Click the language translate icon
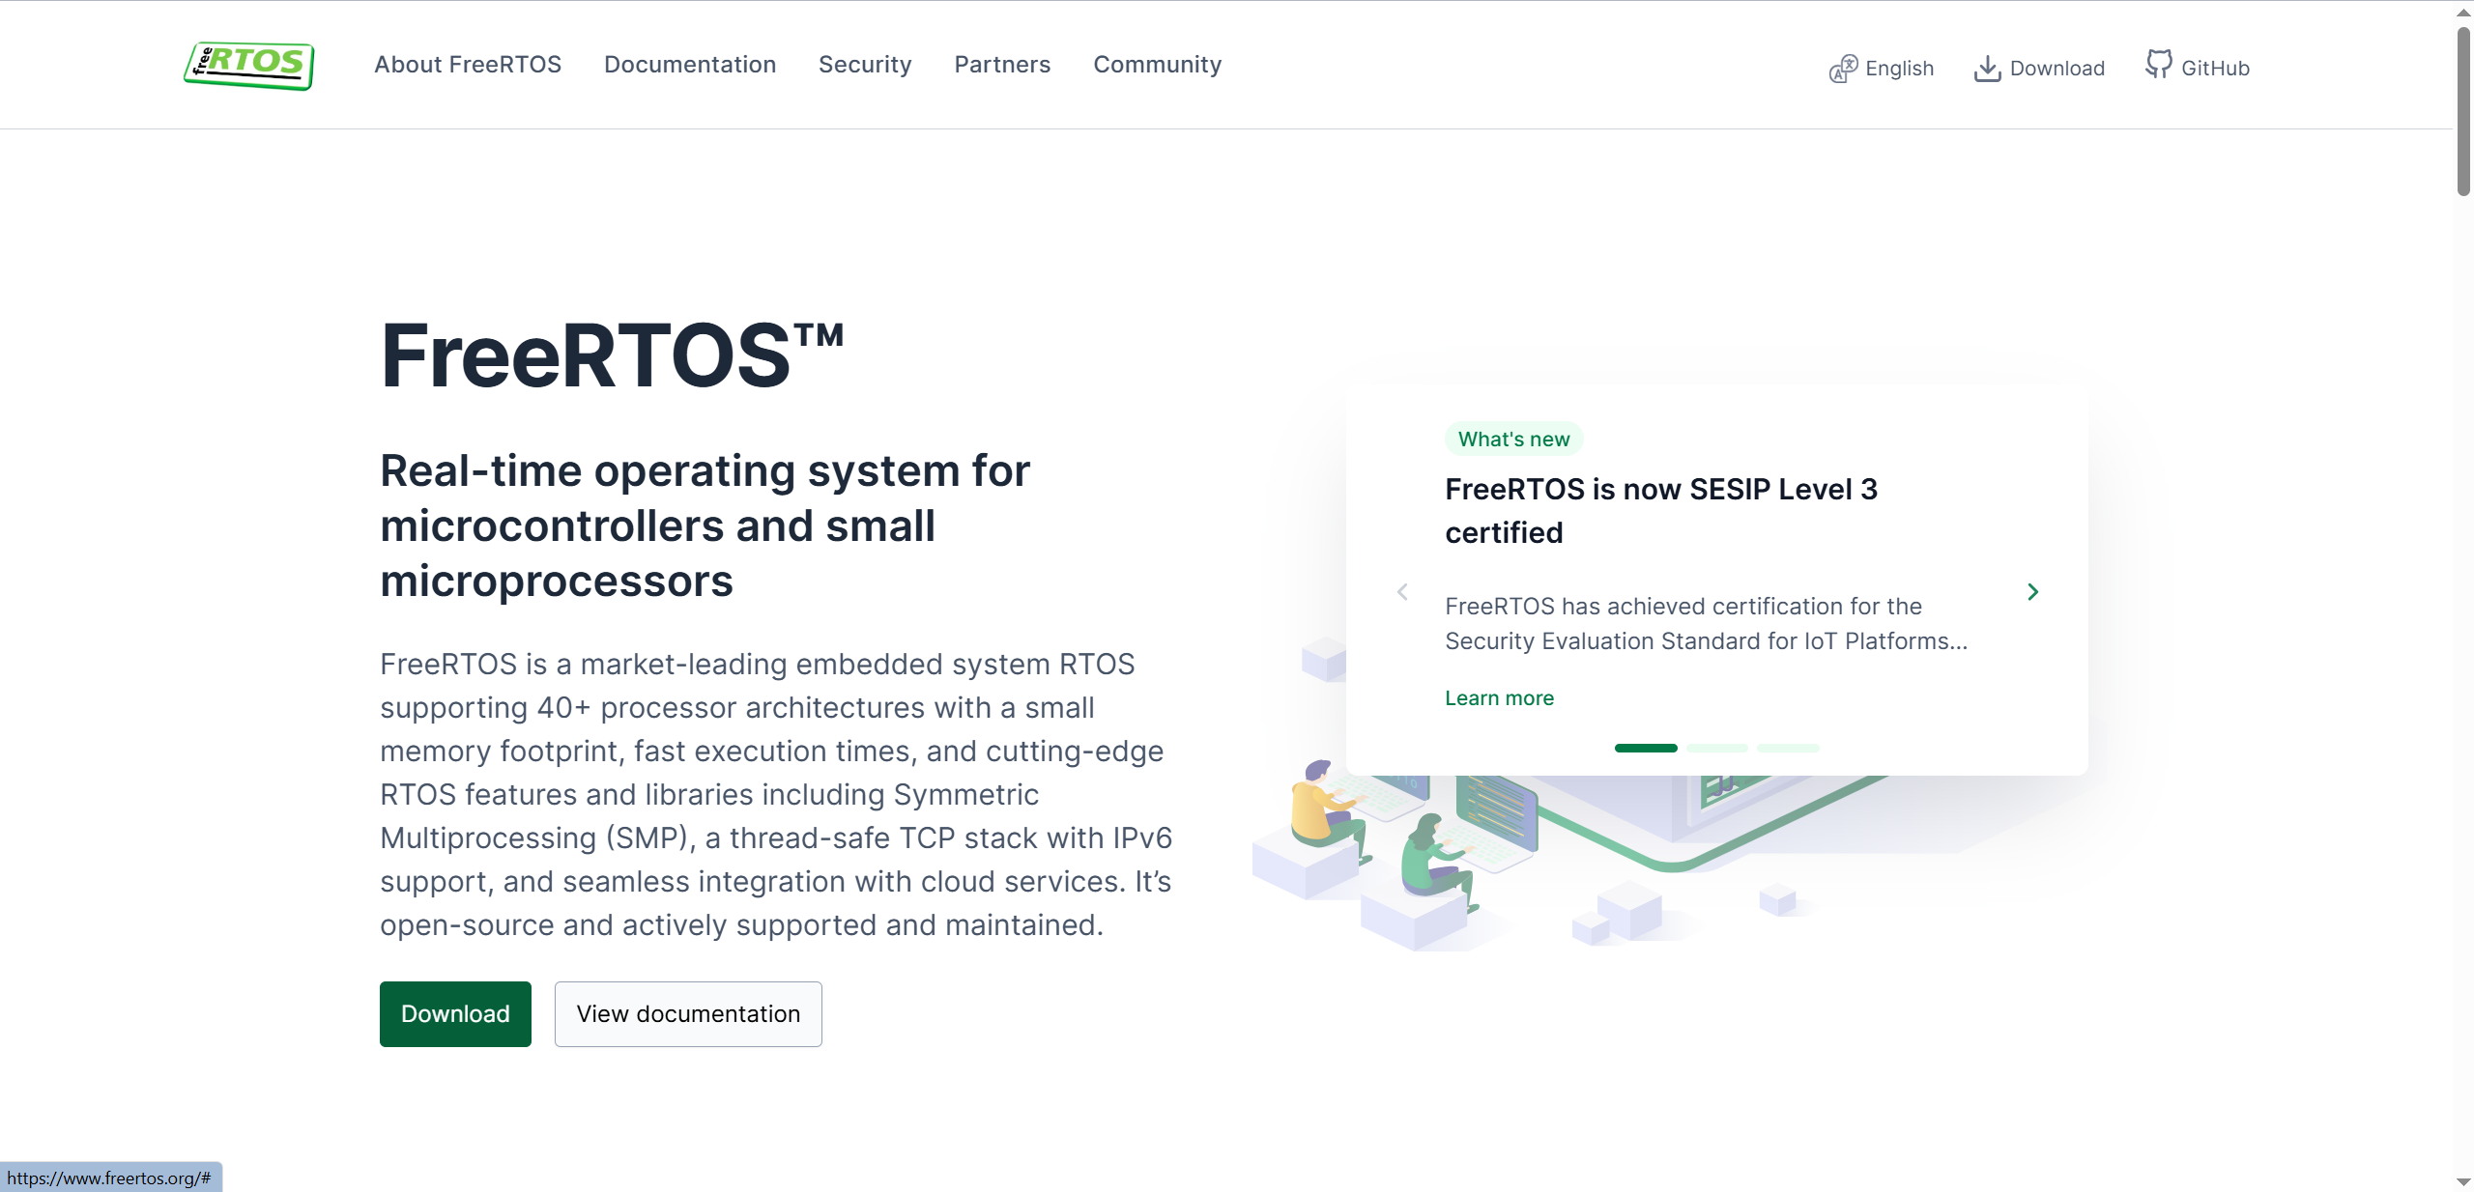 tap(1843, 69)
